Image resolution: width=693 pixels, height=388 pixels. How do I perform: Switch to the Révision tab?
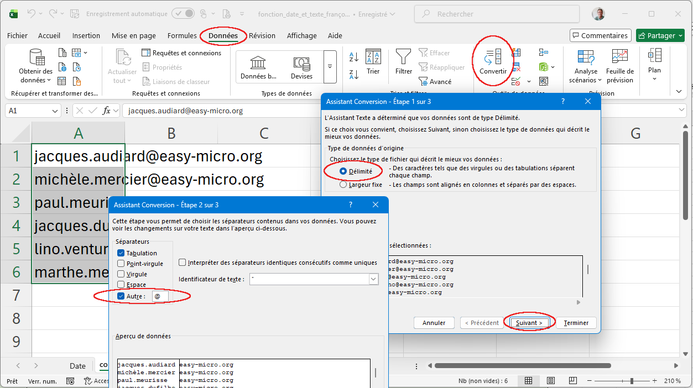(262, 36)
